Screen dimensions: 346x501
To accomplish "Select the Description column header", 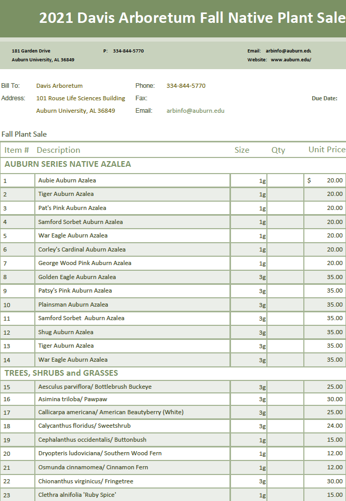I will point(58,150).
